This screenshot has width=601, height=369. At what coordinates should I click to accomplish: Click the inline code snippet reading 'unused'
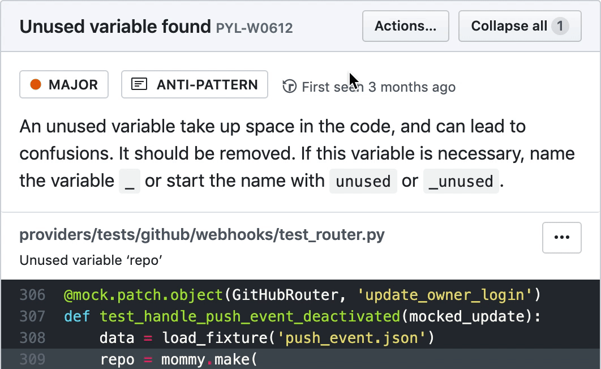point(363,181)
